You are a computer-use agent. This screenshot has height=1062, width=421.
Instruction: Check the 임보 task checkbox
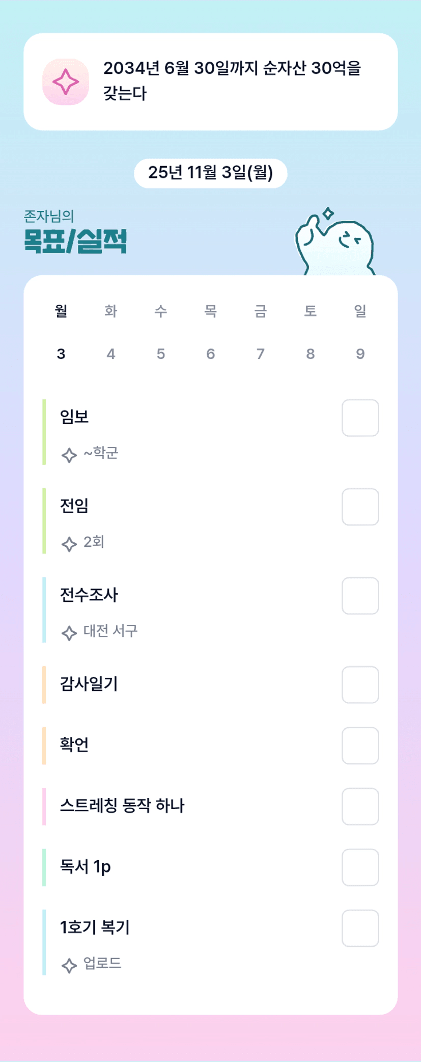(x=360, y=418)
